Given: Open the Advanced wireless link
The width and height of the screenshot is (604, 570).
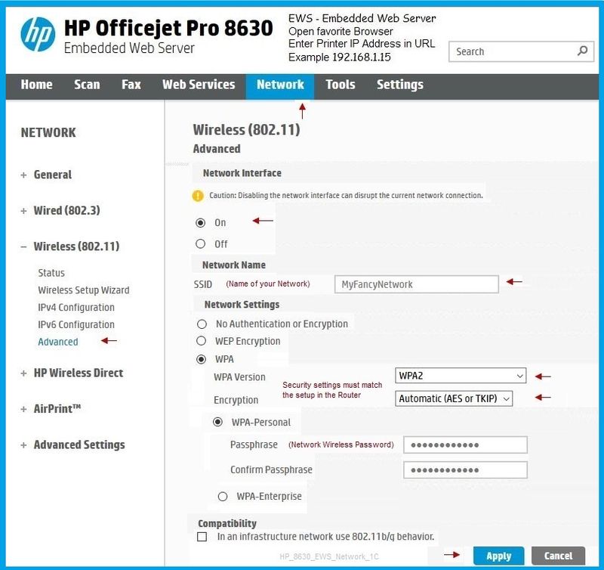Looking at the screenshot, I should point(58,342).
